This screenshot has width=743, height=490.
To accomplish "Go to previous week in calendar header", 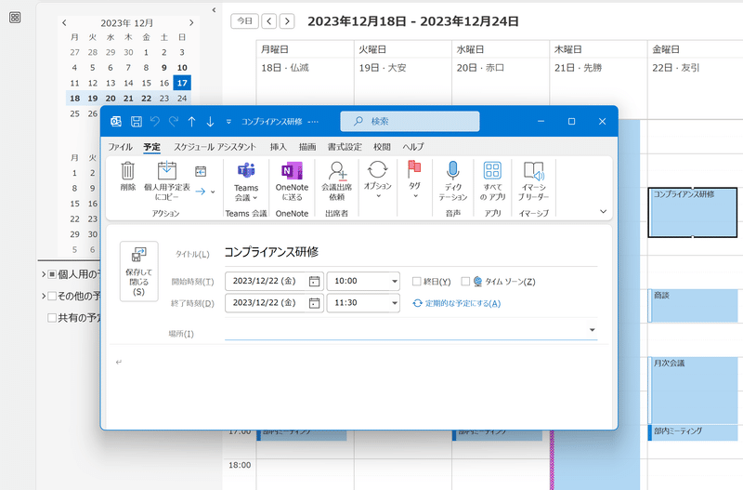I will coord(269,21).
